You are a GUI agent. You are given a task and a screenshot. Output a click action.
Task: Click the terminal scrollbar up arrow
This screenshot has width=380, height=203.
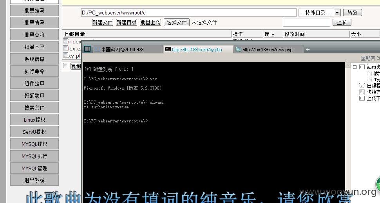[x=348, y=65]
